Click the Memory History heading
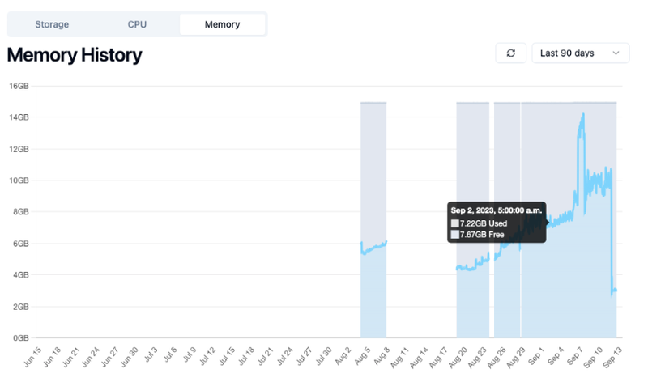The width and height of the screenshot is (648, 382). (75, 55)
